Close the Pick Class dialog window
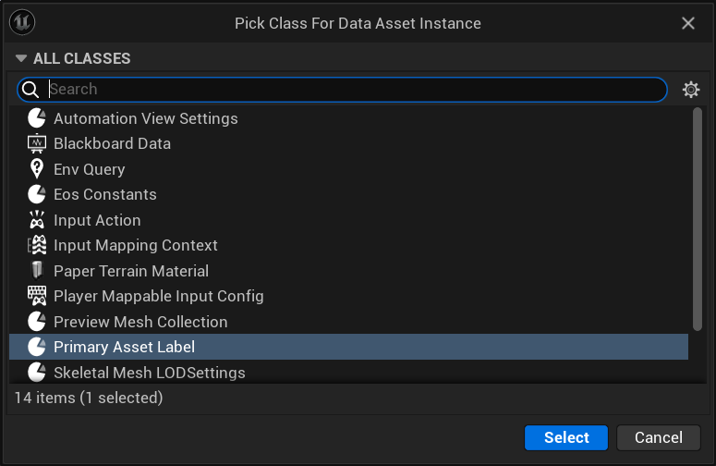 (688, 23)
